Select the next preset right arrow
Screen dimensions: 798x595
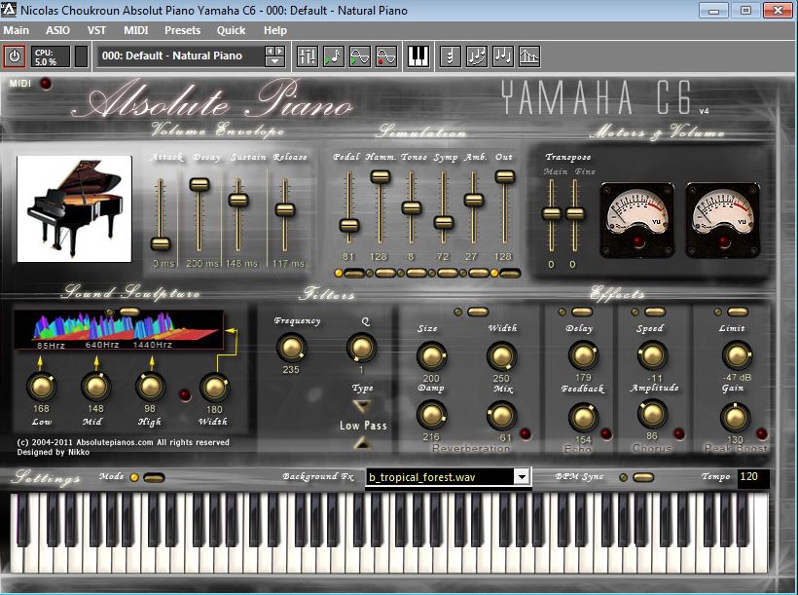[x=279, y=51]
